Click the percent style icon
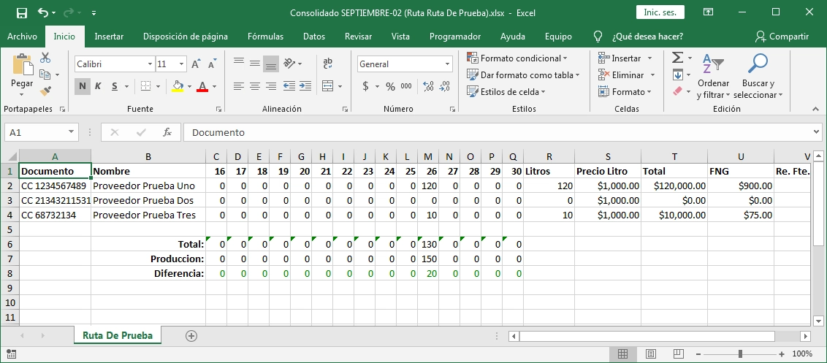Viewport: 827px width, 363px height. click(390, 86)
